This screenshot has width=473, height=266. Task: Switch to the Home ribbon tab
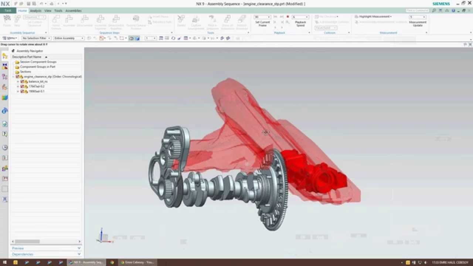(23, 11)
